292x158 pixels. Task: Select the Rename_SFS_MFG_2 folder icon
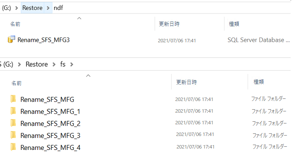tap(13, 123)
